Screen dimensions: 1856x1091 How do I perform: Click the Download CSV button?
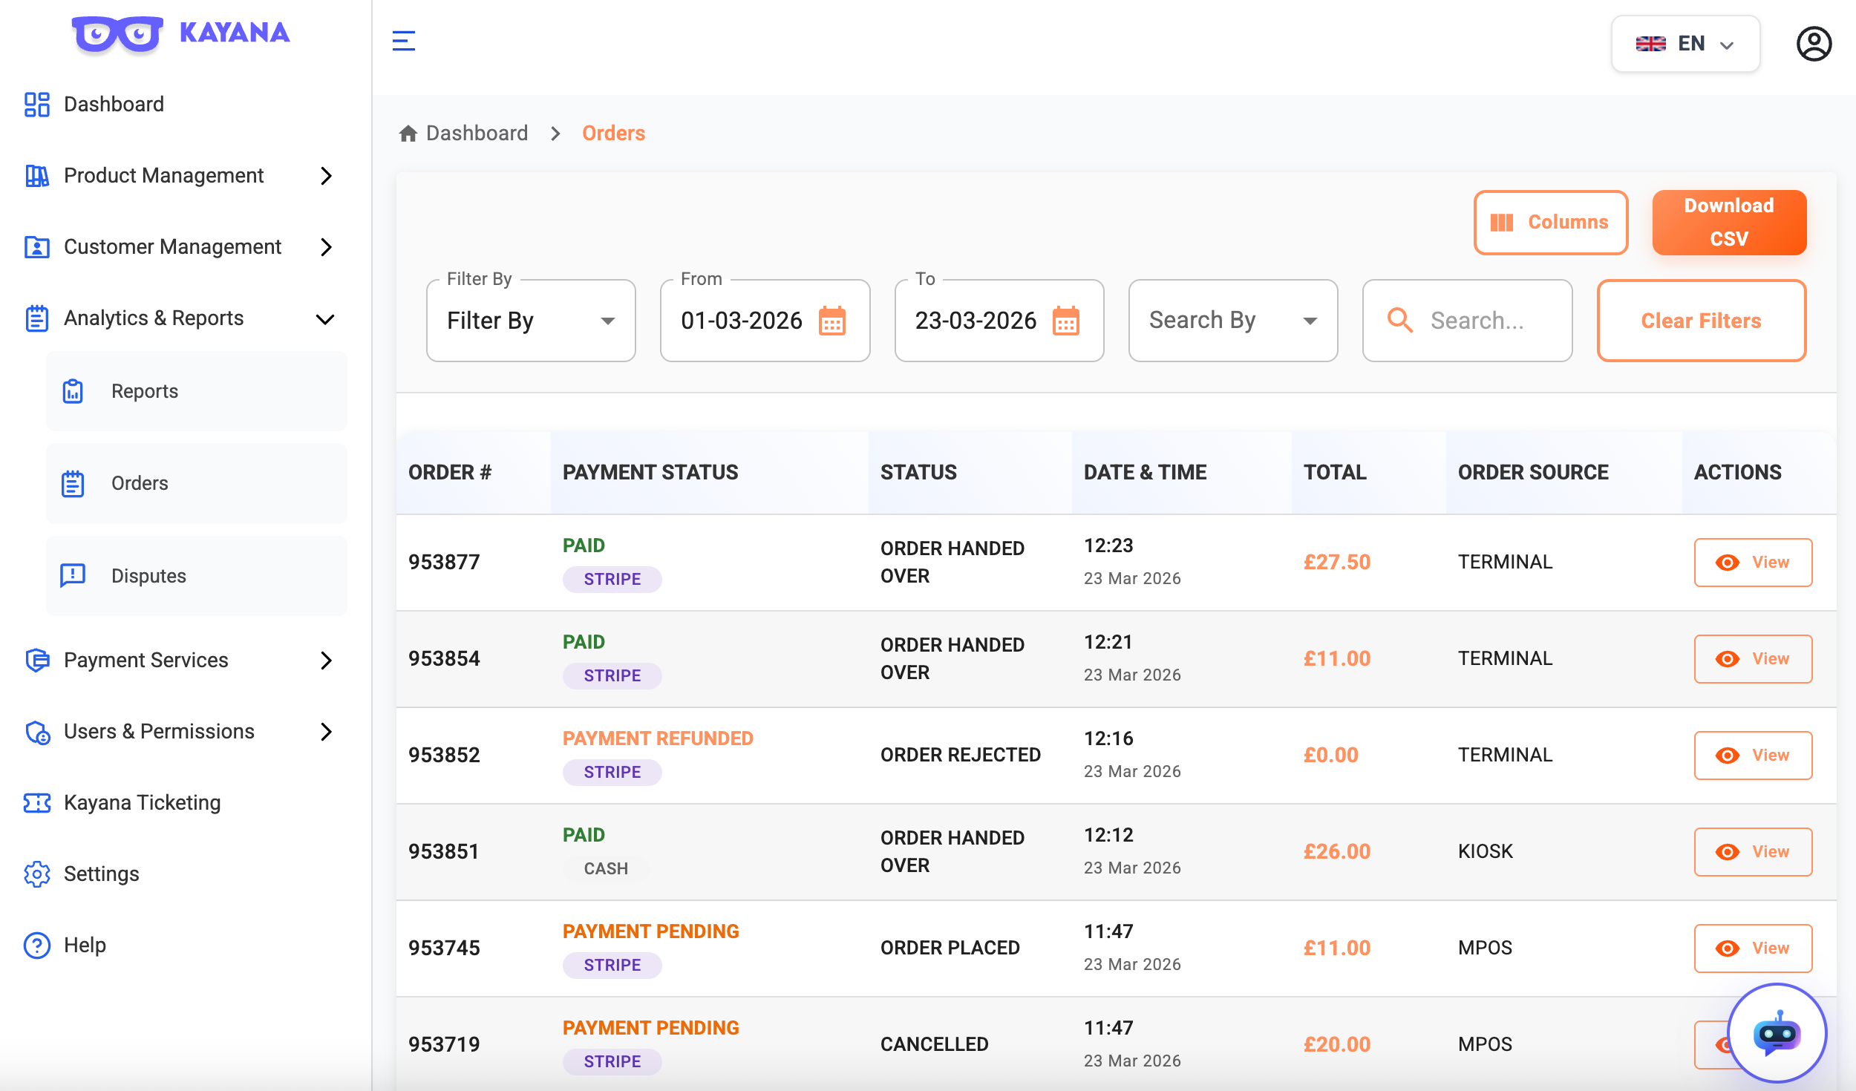click(x=1729, y=223)
